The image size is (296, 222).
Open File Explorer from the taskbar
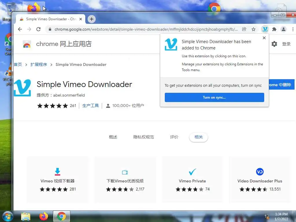tap(26, 216)
